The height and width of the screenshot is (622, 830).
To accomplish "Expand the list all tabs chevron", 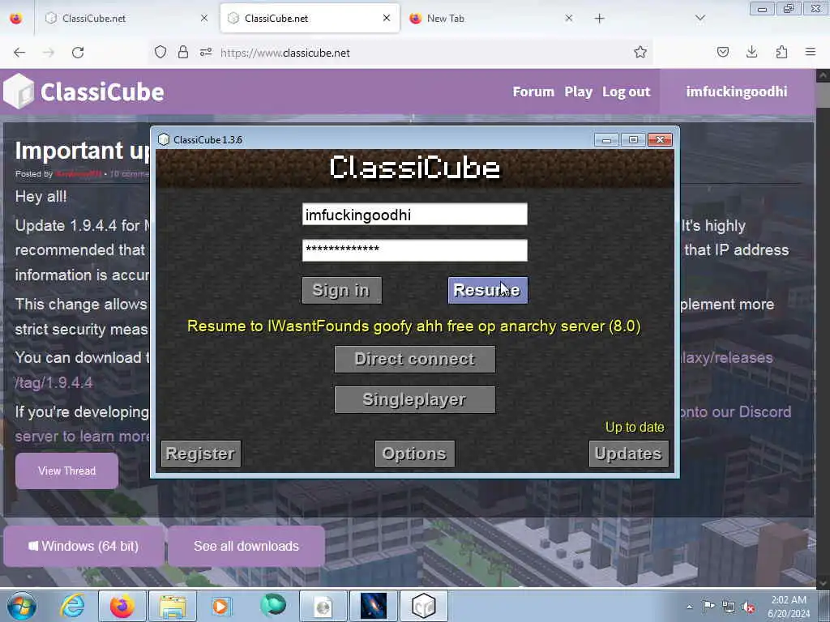I will click(x=700, y=19).
